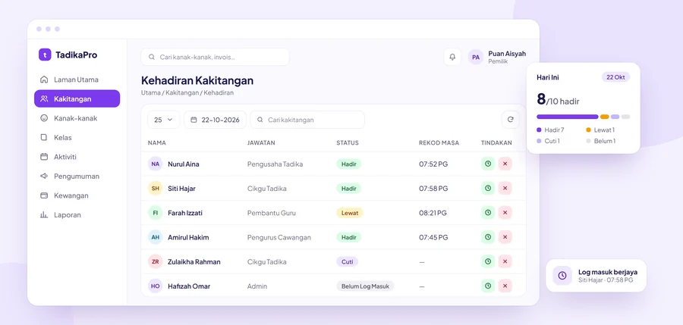Click magnifier icon in top search bar

coord(152,57)
